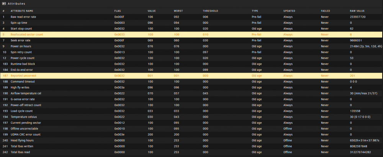This screenshot has width=383, height=157.
Task: Click raw value 62 in Start stop count row
Action: (x=352, y=29)
